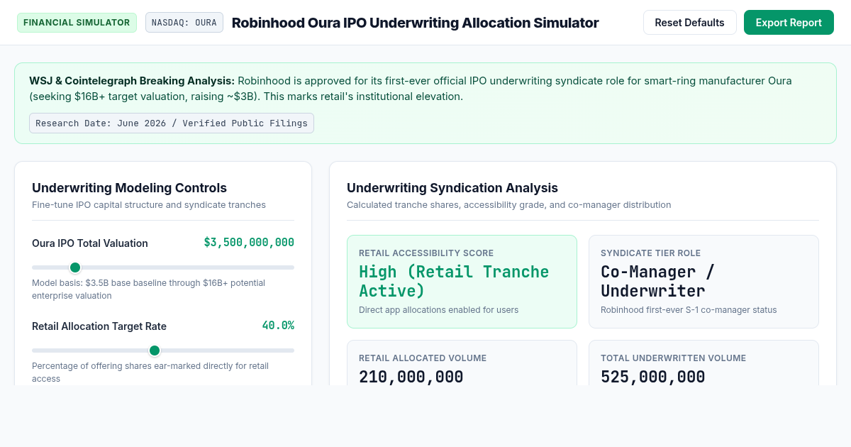Click the Robinhood first-ever S-1 co-manager note

689,310
